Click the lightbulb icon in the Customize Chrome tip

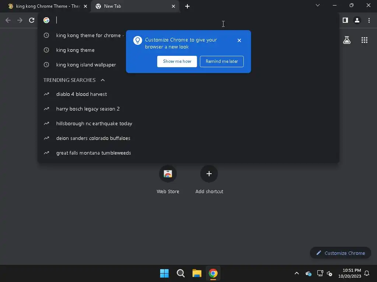pos(138,40)
